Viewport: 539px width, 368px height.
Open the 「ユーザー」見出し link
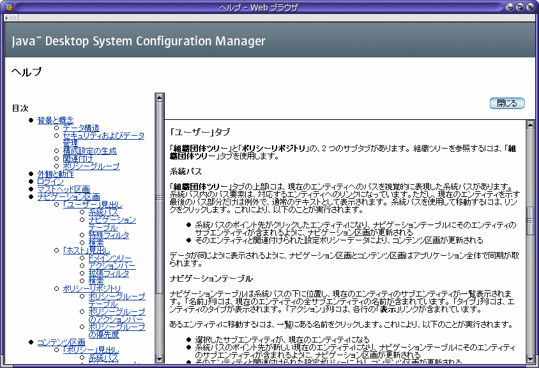point(93,205)
